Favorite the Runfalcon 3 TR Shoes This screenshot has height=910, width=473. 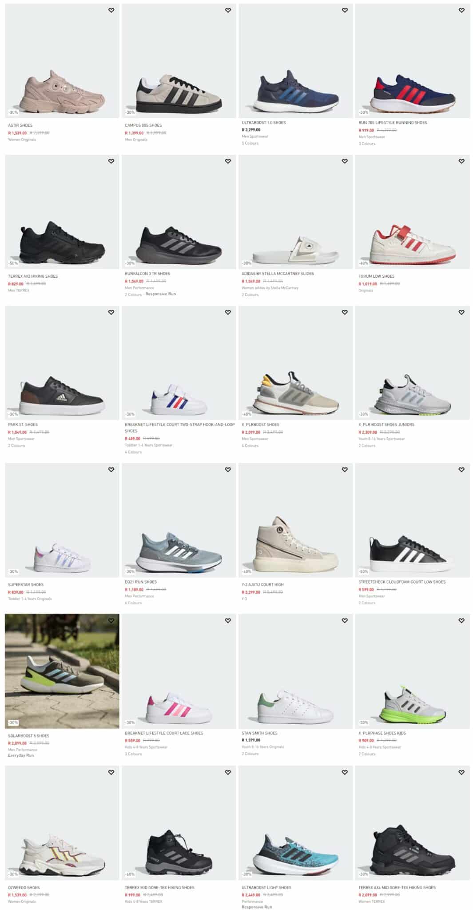(228, 161)
